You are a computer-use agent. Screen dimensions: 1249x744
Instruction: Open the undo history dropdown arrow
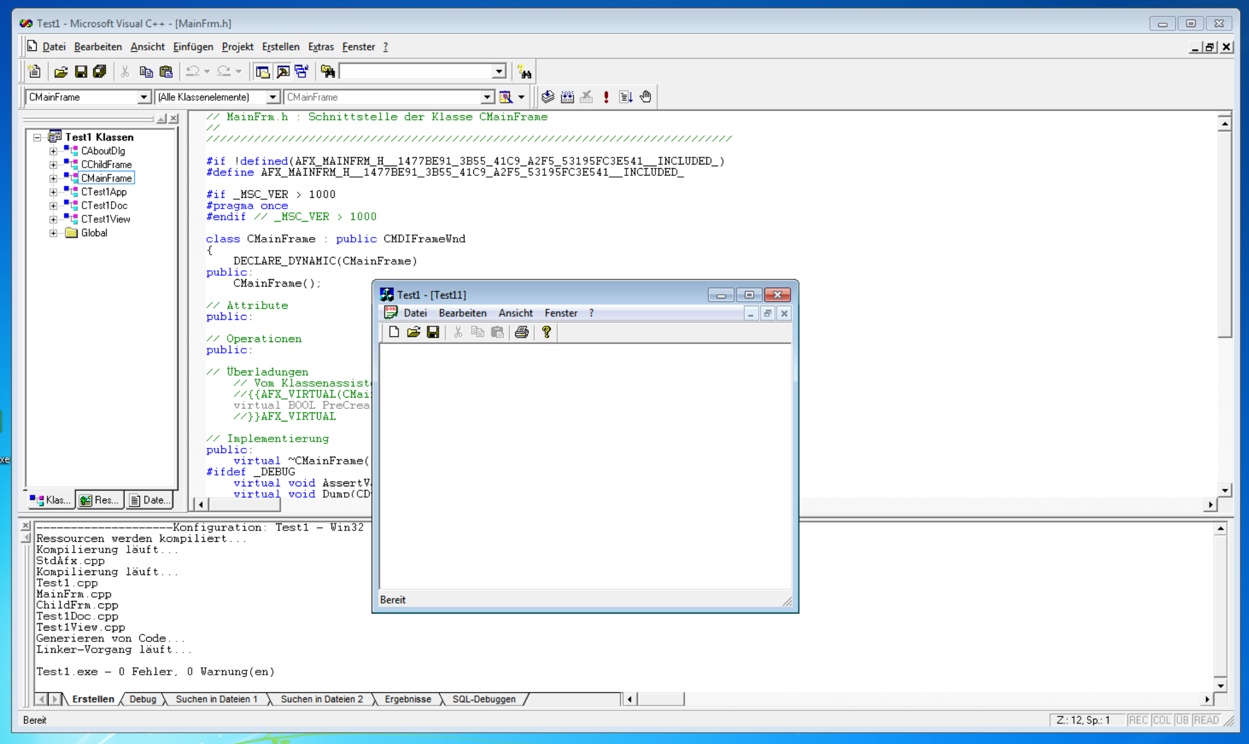coord(207,72)
